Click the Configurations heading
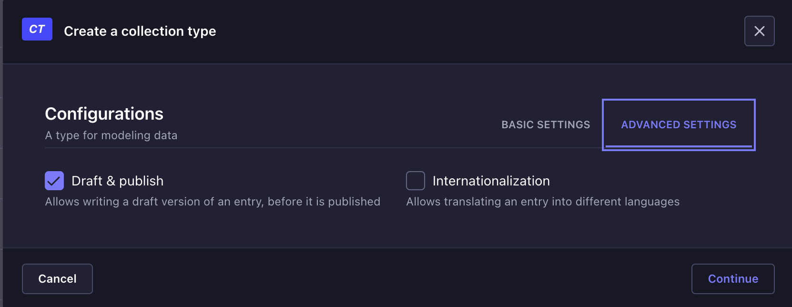792x307 pixels. (x=104, y=114)
